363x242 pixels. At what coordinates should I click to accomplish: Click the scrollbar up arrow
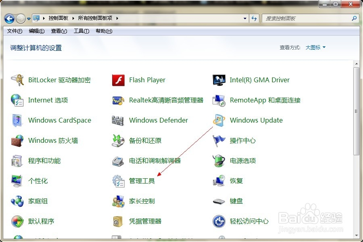click(356, 64)
